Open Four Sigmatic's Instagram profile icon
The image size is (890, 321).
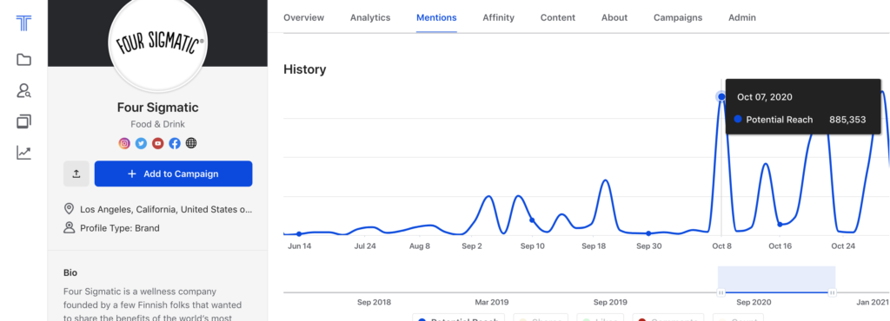pyautogui.click(x=124, y=143)
